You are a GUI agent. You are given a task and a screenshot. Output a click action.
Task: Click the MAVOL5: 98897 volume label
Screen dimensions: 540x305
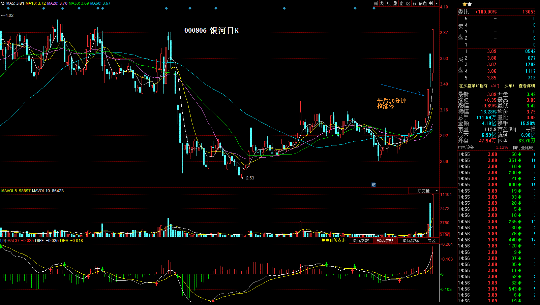[x=16, y=191]
